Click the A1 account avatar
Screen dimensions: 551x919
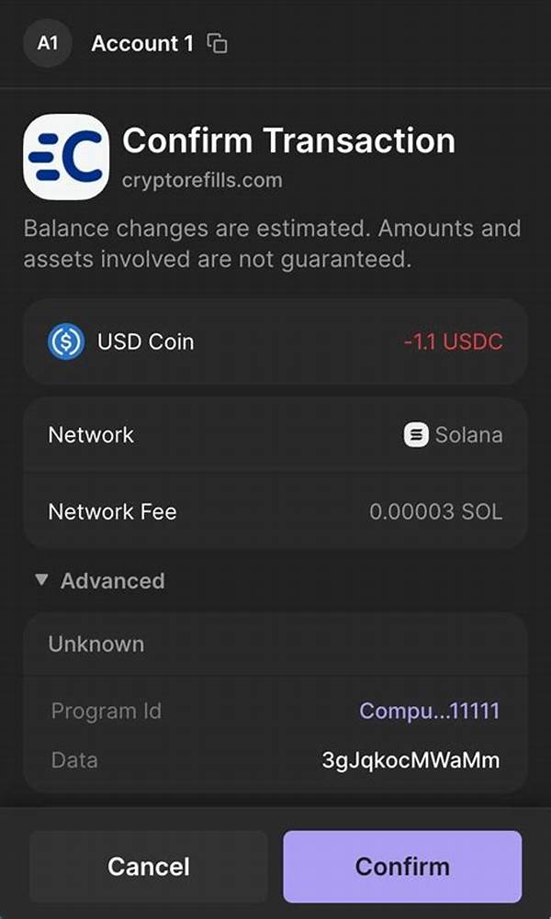click(x=48, y=43)
